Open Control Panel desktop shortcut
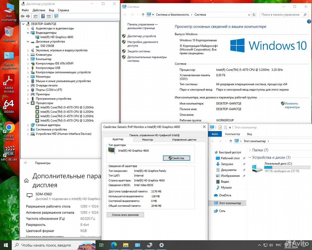Viewport: 312px width, 250px height. [9, 60]
